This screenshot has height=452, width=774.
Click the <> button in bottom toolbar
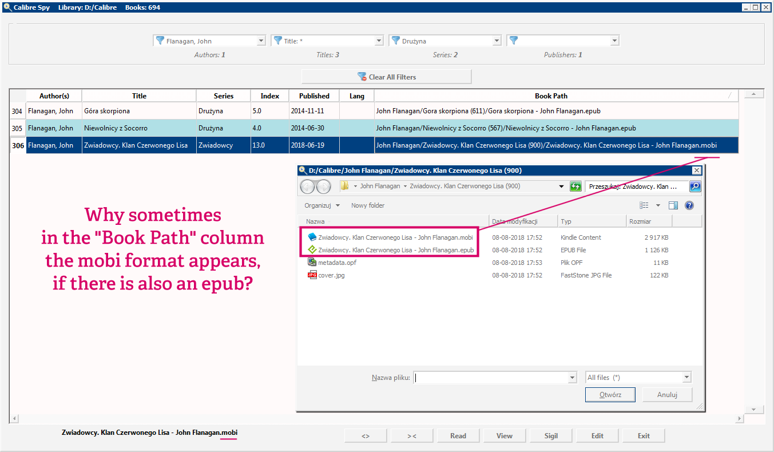coord(366,435)
